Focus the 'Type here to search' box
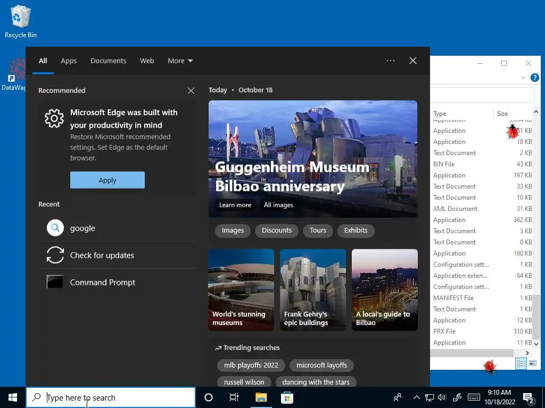 (x=111, y=397)
